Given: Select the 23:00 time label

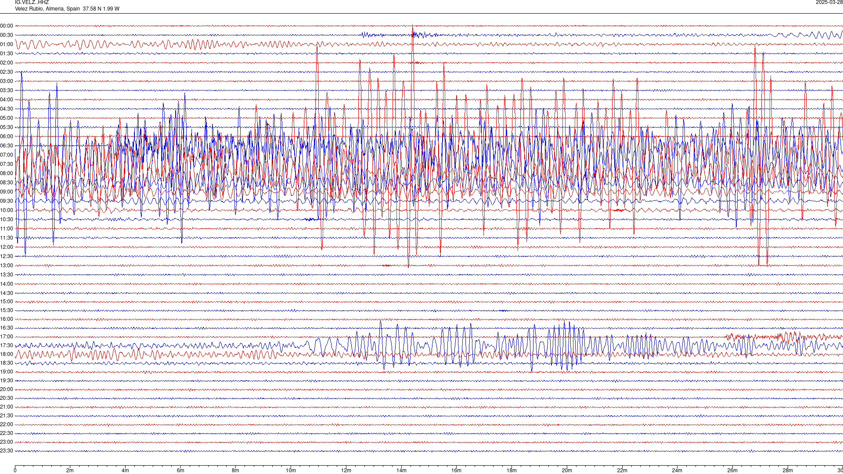Looking at the screenshot, I should click(x=7, y=442).
